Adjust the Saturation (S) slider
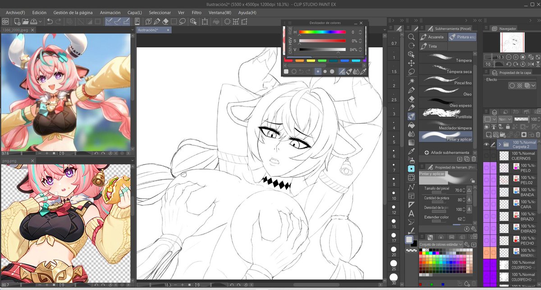This screenshot has height=290, width=541. [x=322, y=41]
